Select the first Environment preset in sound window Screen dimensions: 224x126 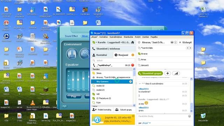[72, 54]
